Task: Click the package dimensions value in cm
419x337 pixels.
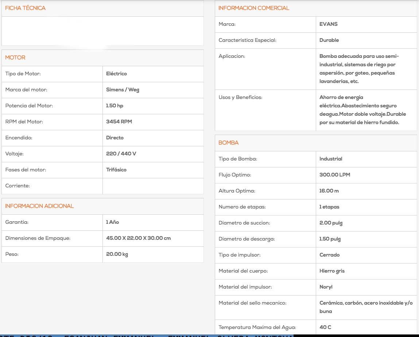Action: click(x=139, y=238)
